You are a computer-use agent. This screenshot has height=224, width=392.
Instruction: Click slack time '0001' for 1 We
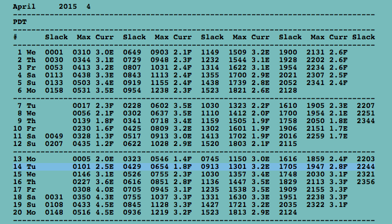(54, 52)
